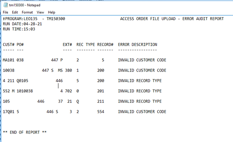Viewport: 233px width, 142px height.
Task: Click the text 4 211 Q0105
Action: [x=15, y=81]
